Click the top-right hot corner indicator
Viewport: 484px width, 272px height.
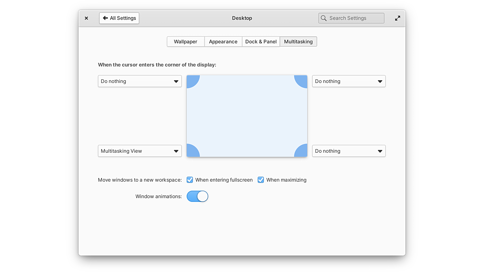pyautogui.click(x=302, y=80)
